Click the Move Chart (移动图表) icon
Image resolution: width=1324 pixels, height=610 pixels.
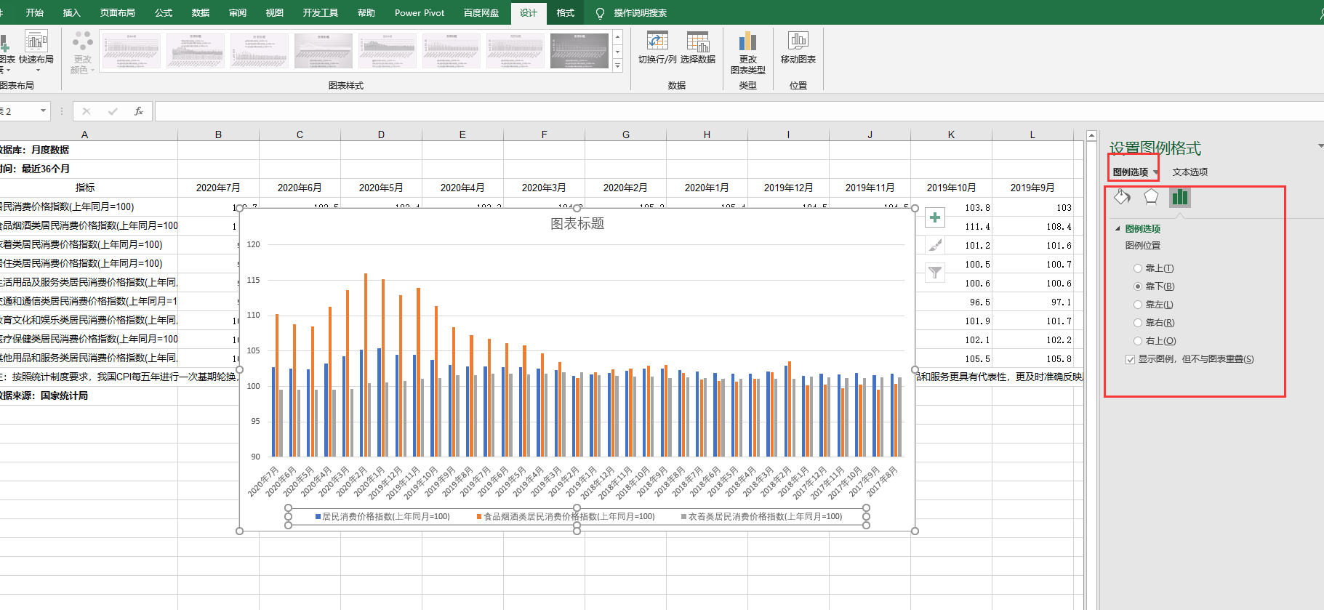pyautogui.click(x=798, y=42)
